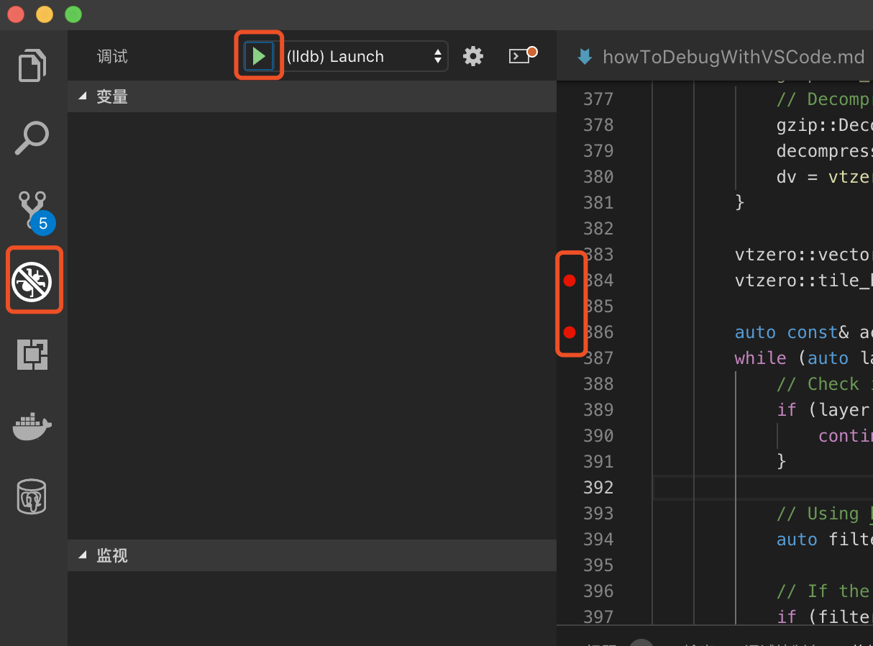Open the database explorer icon

[x=32, y=496]
